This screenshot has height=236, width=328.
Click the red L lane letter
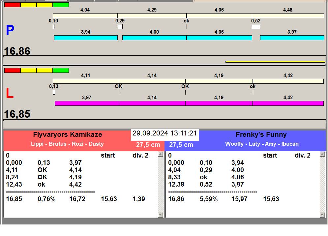click(x=10, y=94)
